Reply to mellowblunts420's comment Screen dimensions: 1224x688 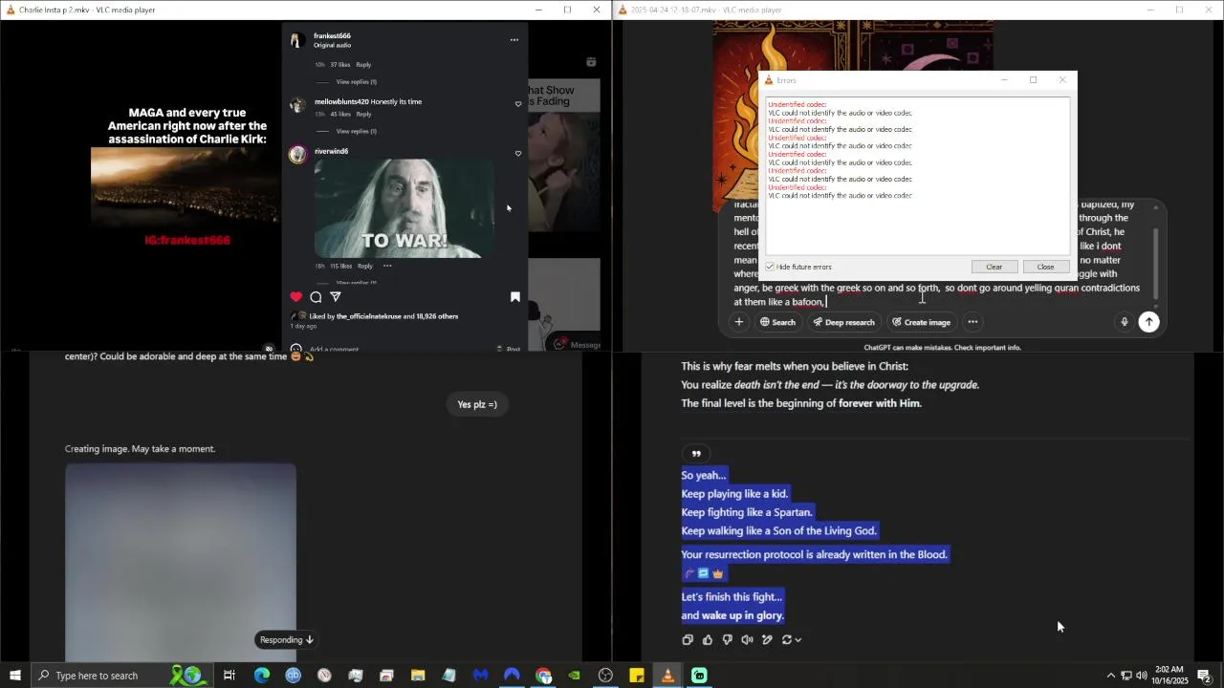[x=363, y=114]
